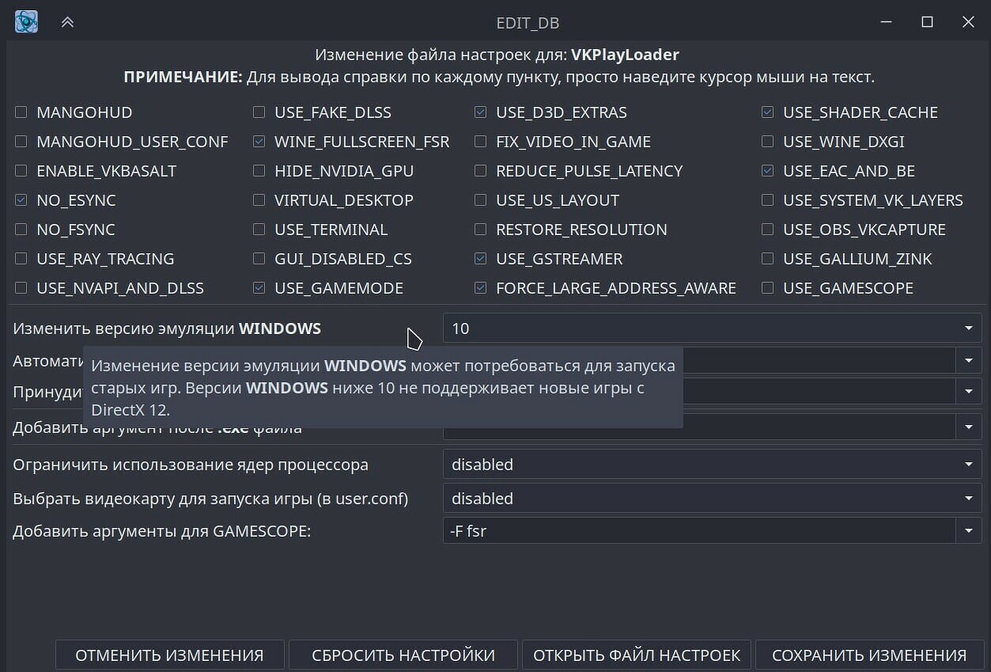Enable USE_FAKE_DLSS checkbox
This screenshot has height=672, width=991.
pos(259,112)
